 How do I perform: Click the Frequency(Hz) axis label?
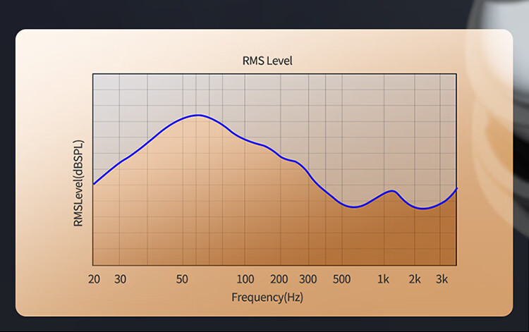tap(267, 297)
